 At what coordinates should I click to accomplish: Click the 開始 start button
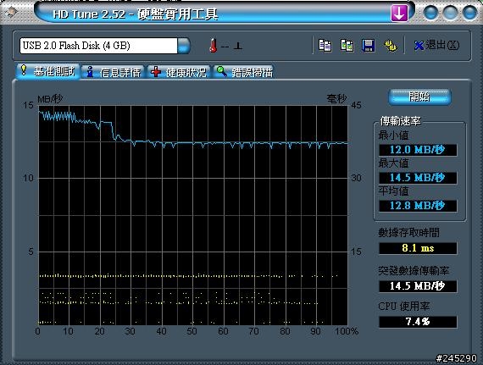tap(419, 97)
